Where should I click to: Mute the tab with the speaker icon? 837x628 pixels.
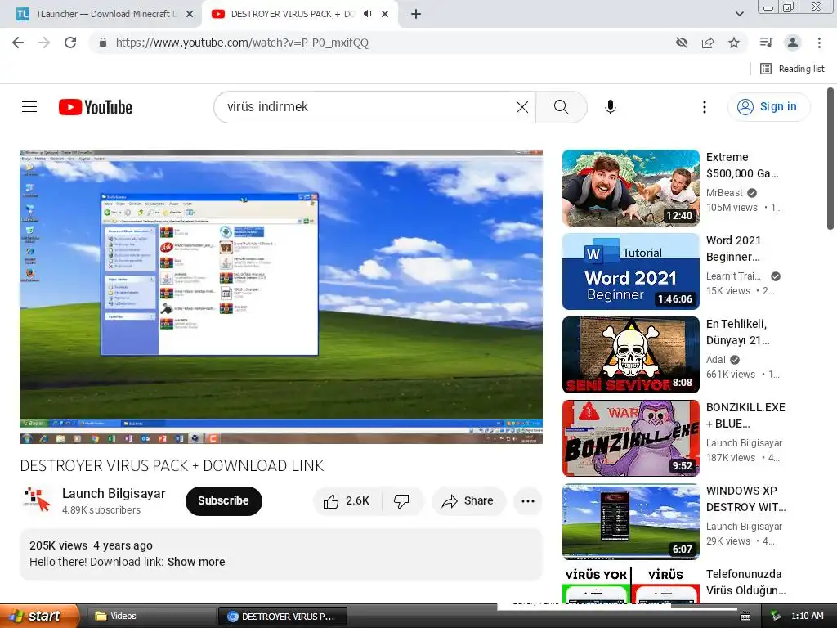click(x=367, y=14)
